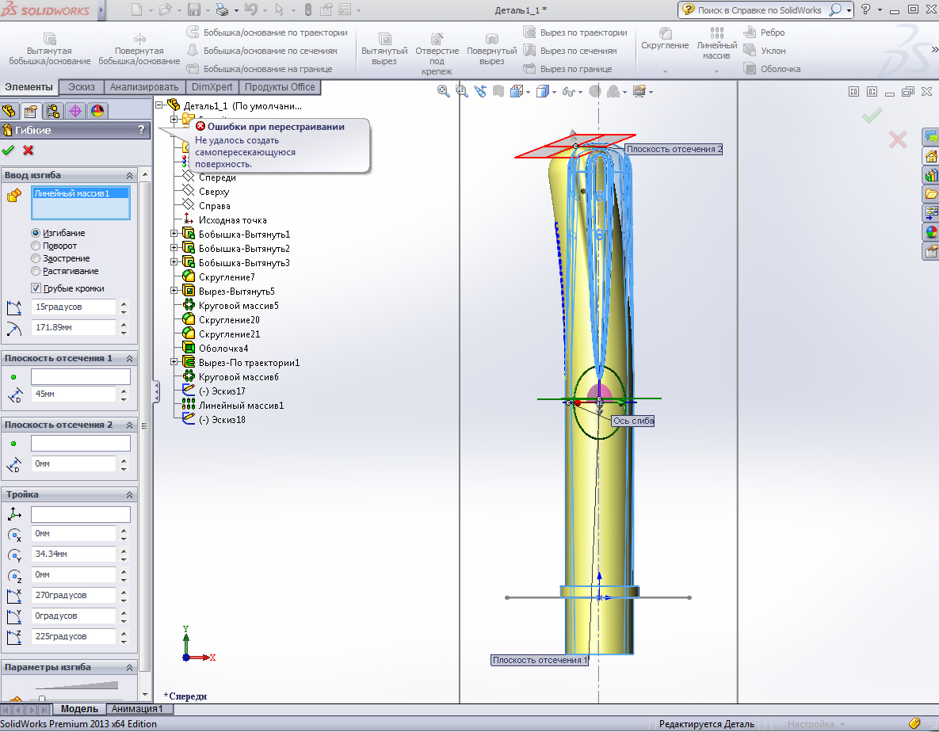Select the Повернутая бобышка/основание tool
Screen dimensions: 939x732
coord(139,39)
